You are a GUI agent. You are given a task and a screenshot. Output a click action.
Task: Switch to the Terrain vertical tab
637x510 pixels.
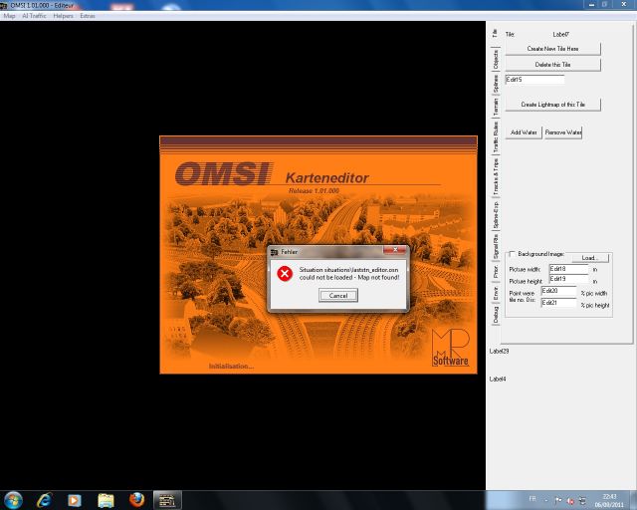[496, 108]
